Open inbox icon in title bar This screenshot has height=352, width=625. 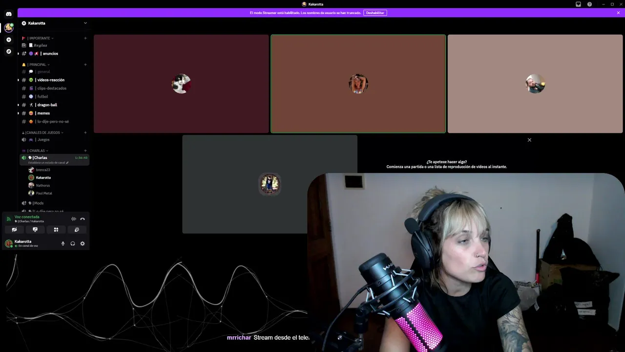pyautogui.click(x=579, y=4)
